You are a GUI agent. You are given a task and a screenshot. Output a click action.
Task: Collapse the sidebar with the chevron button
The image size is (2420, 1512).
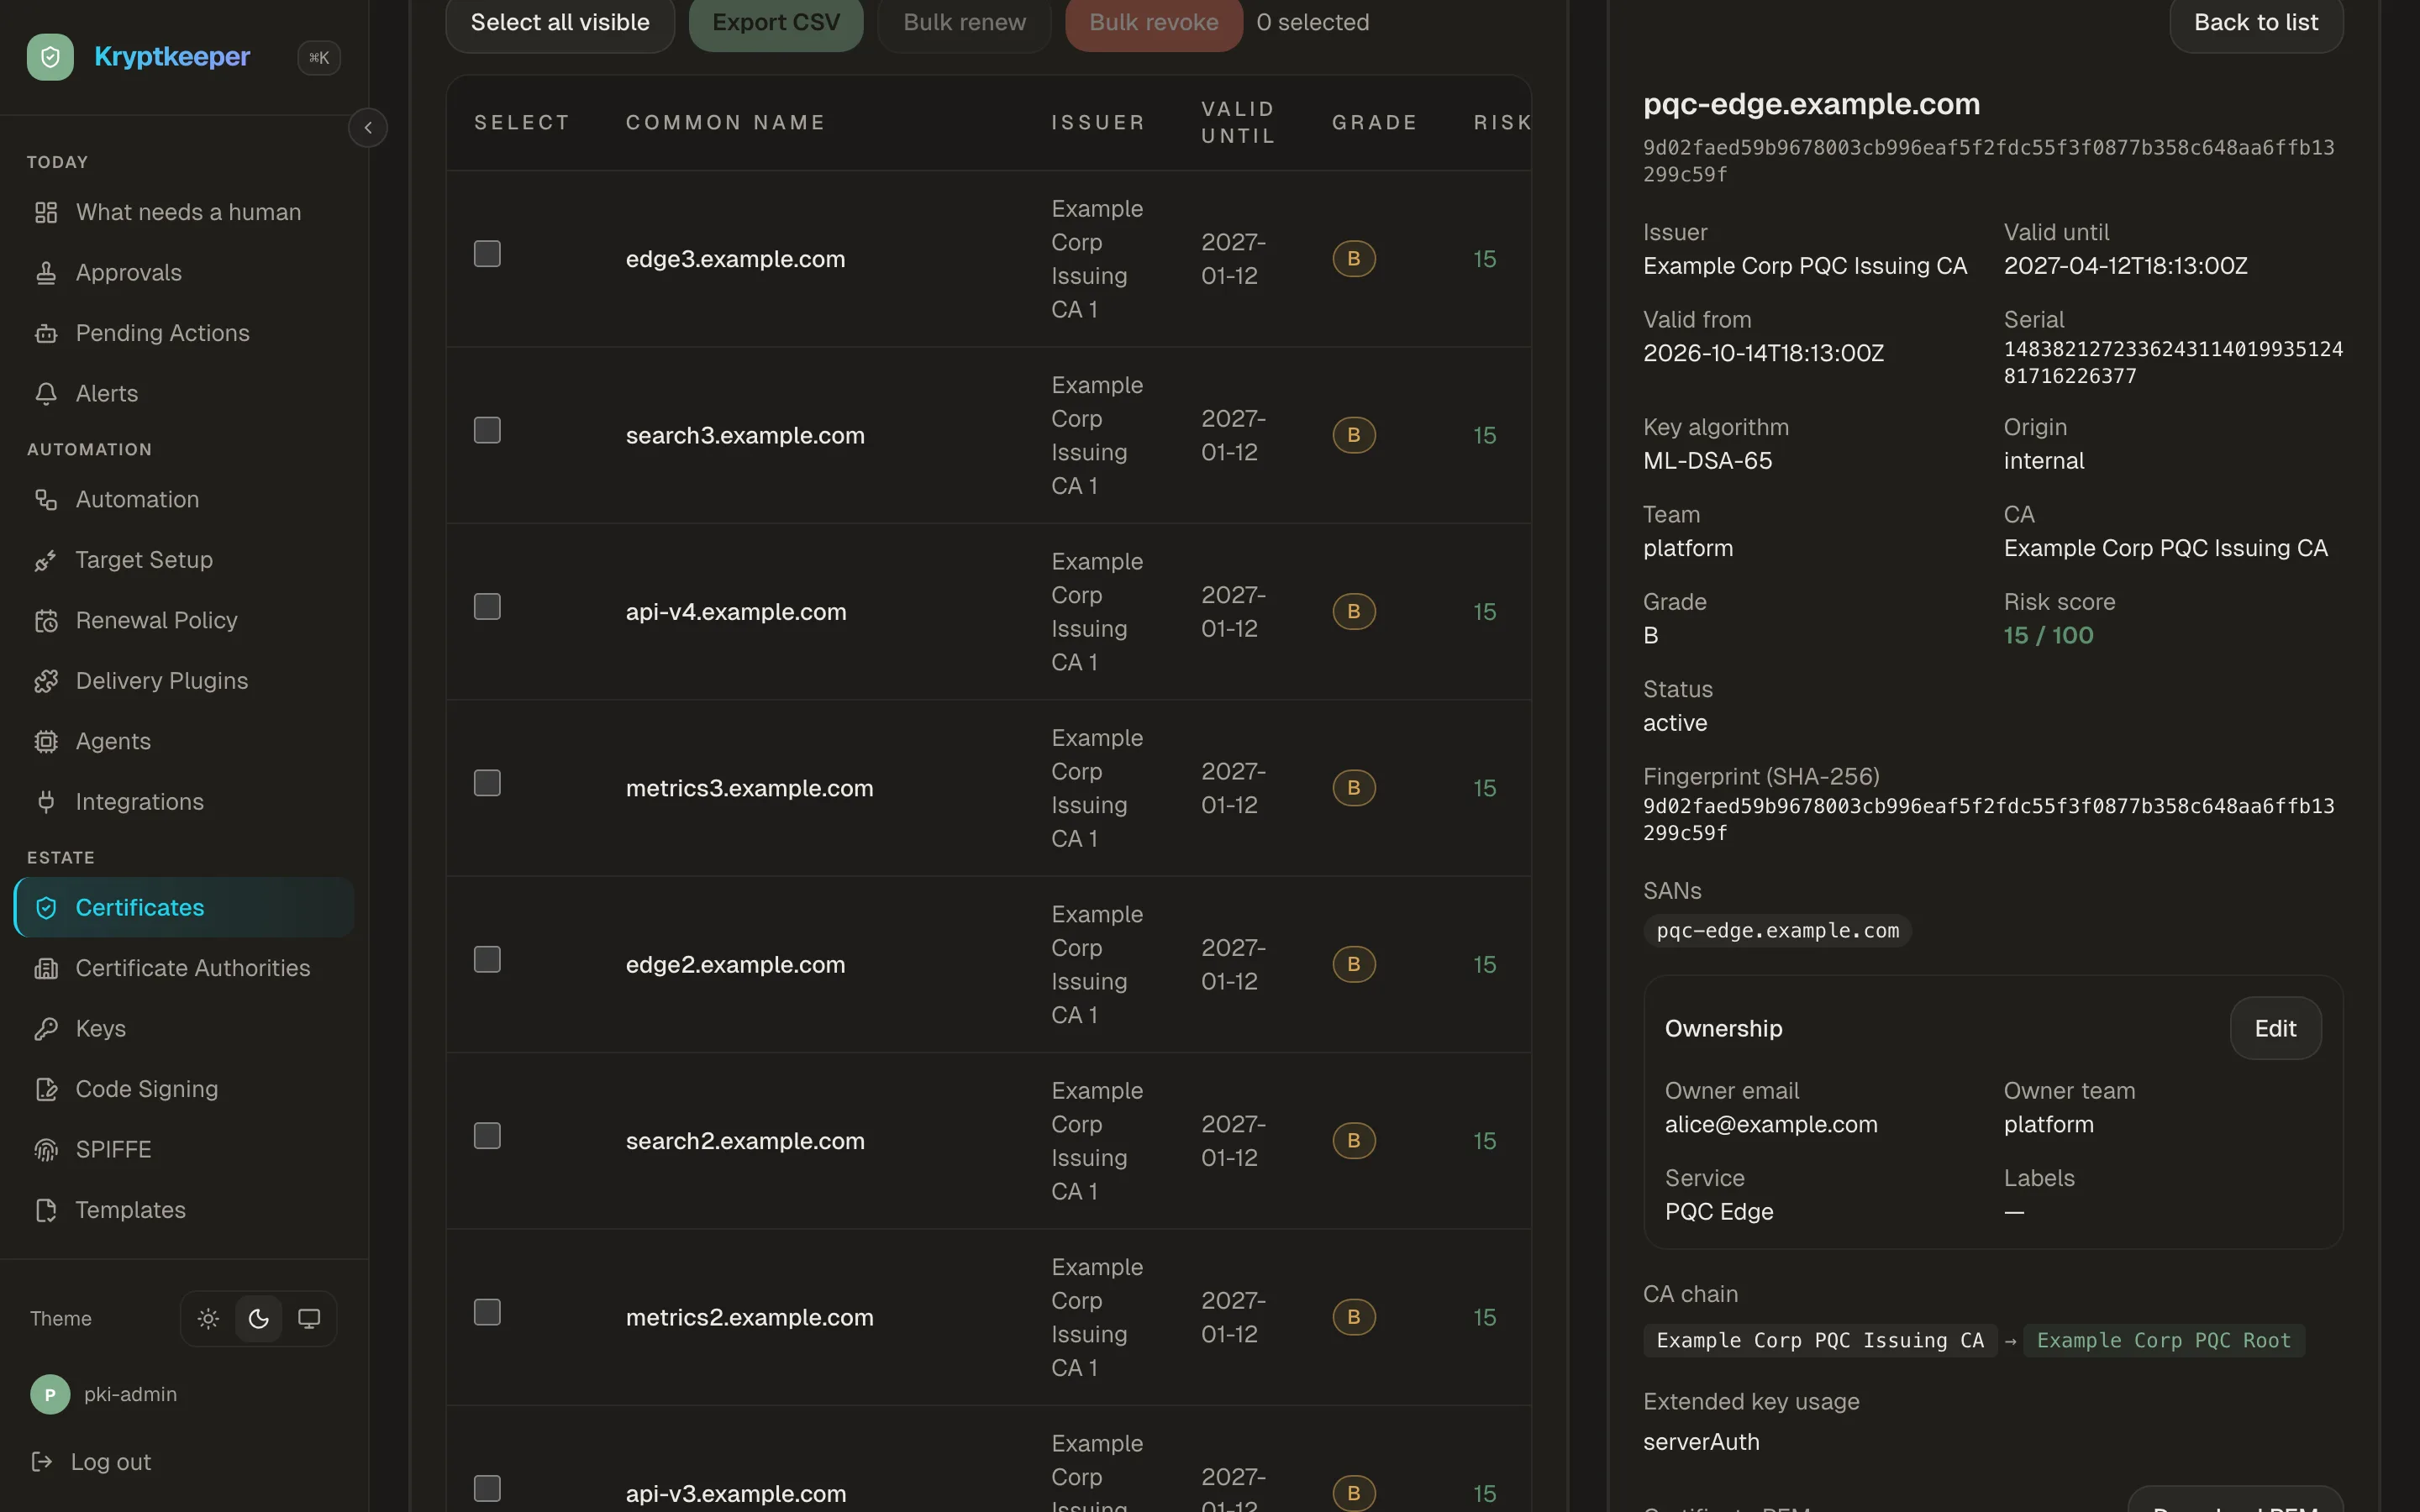click(x=368, y=128)
